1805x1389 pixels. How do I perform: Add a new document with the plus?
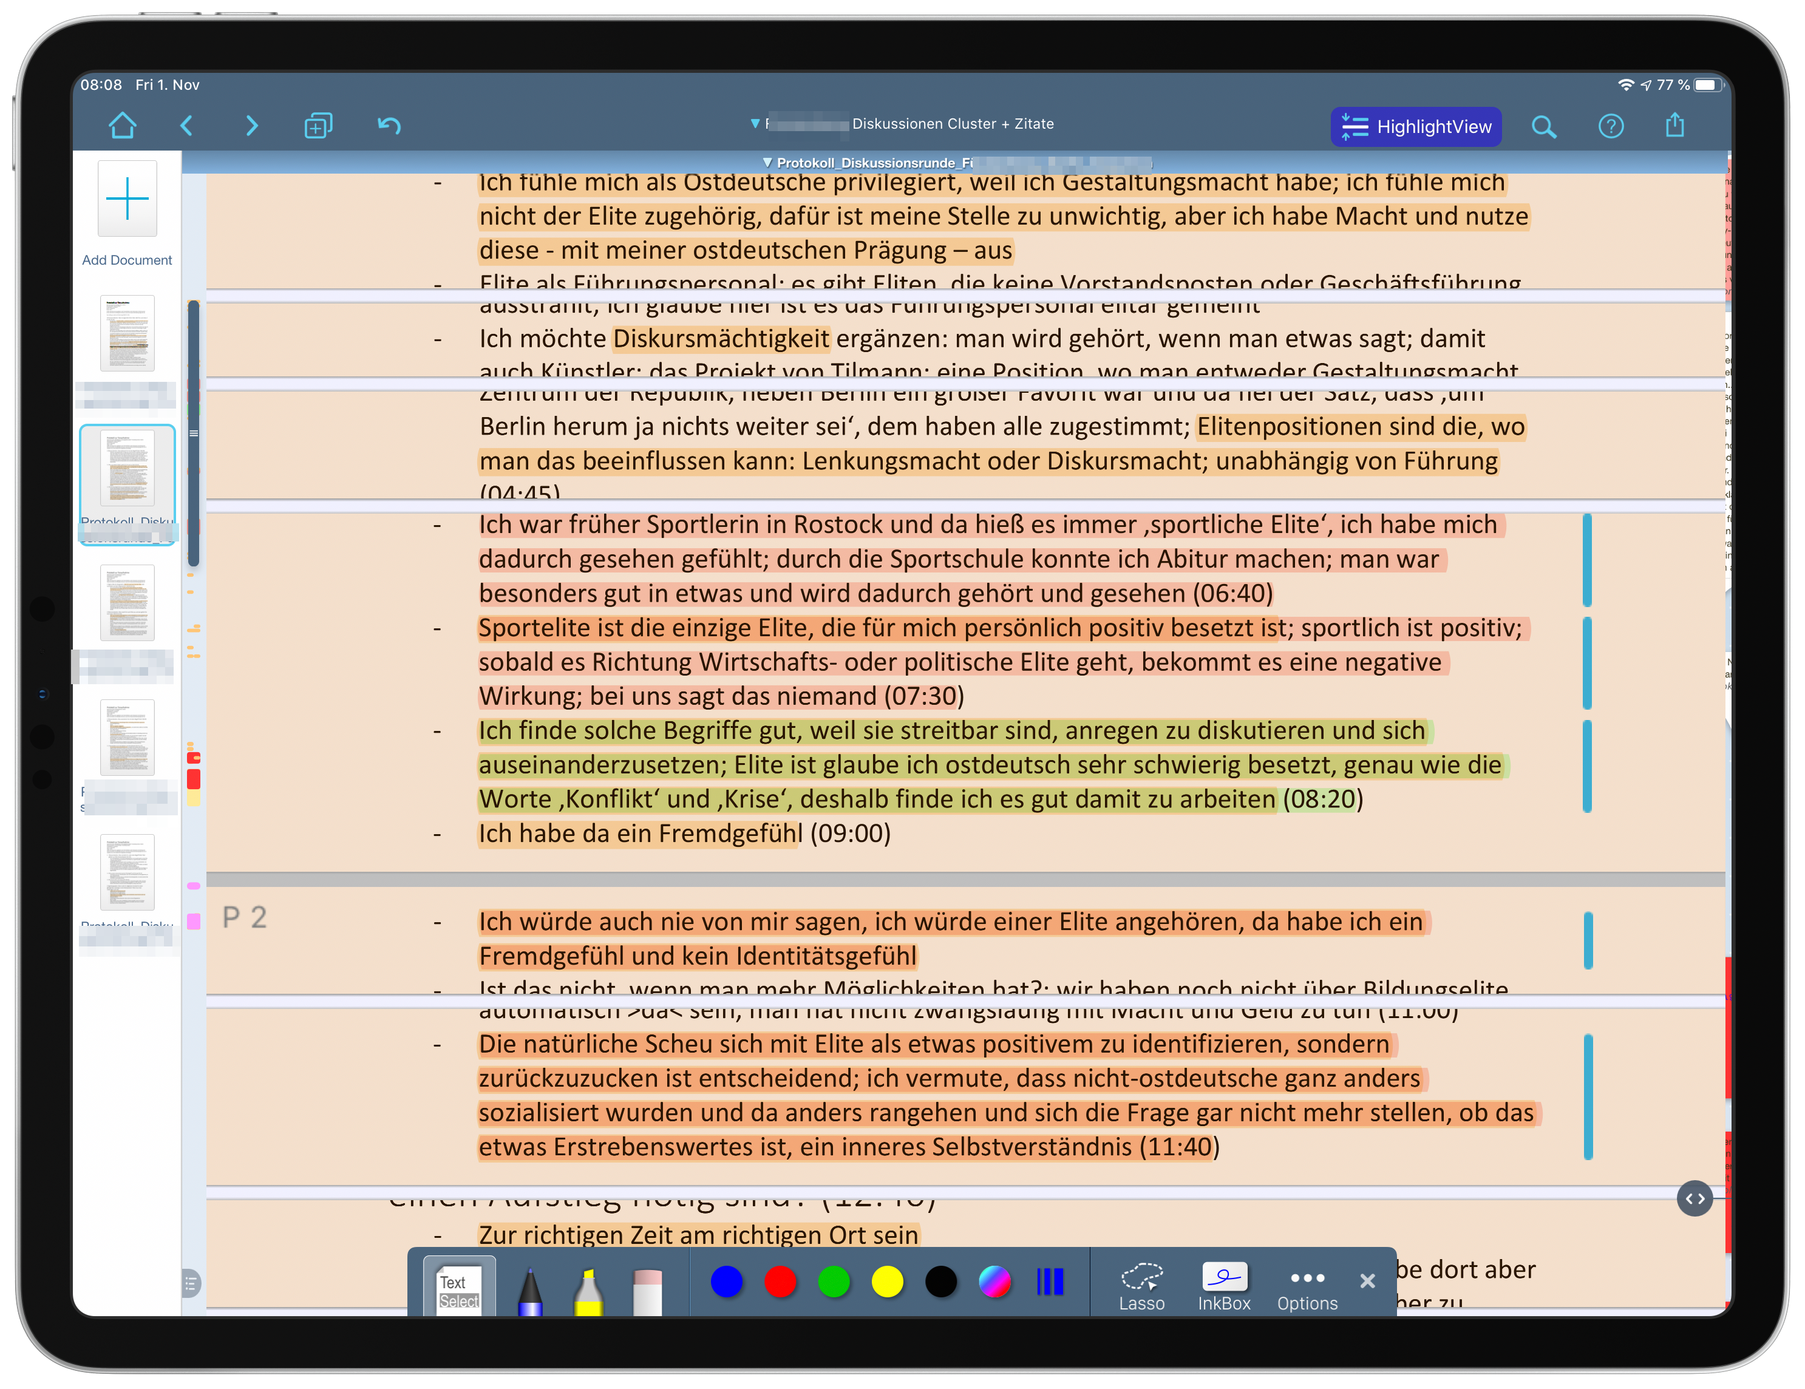pyautogui.click(x=127, y=199)
